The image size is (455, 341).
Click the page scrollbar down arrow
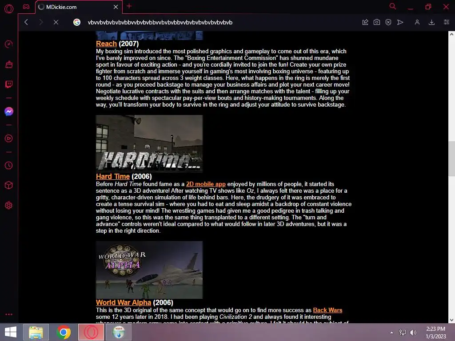click(x=451, y=320)
